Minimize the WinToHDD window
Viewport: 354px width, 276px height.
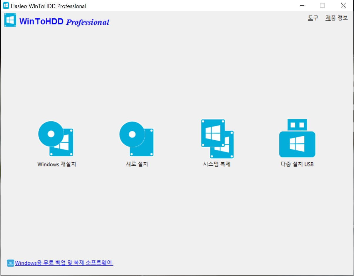(x=302, y=6)
